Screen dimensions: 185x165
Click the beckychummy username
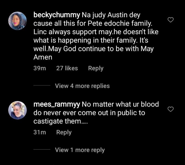(57, 15)
